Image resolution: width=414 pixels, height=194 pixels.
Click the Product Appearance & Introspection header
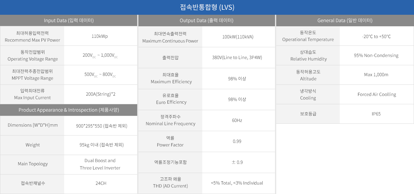pos(69,110)
